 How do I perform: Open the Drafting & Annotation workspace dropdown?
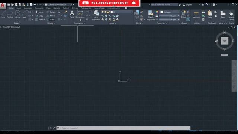click(58, 4)
